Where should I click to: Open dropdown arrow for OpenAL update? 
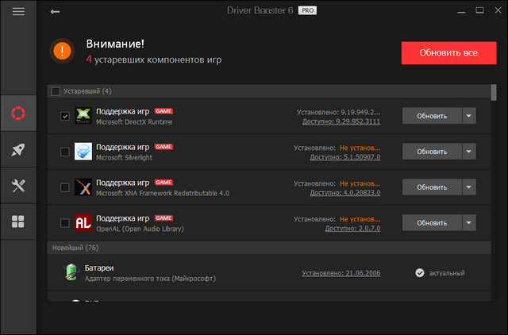click(469, 222)
